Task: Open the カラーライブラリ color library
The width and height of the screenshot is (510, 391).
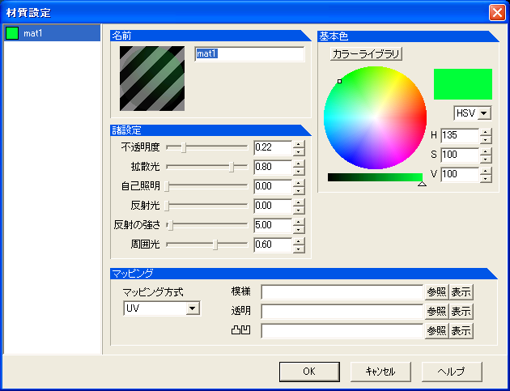Action: (x=366, y=53)
